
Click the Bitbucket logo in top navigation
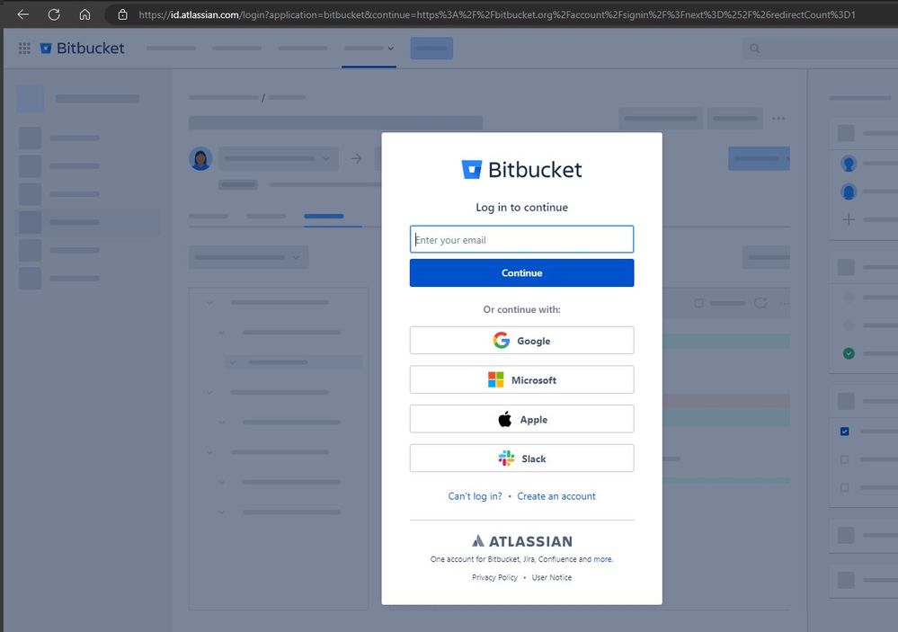click(x=82, y=49)
